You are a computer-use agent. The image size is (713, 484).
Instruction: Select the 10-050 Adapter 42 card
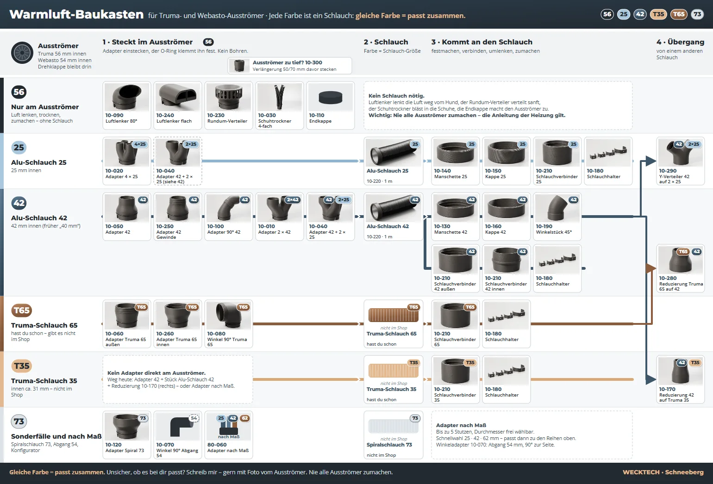pos(127,217)
